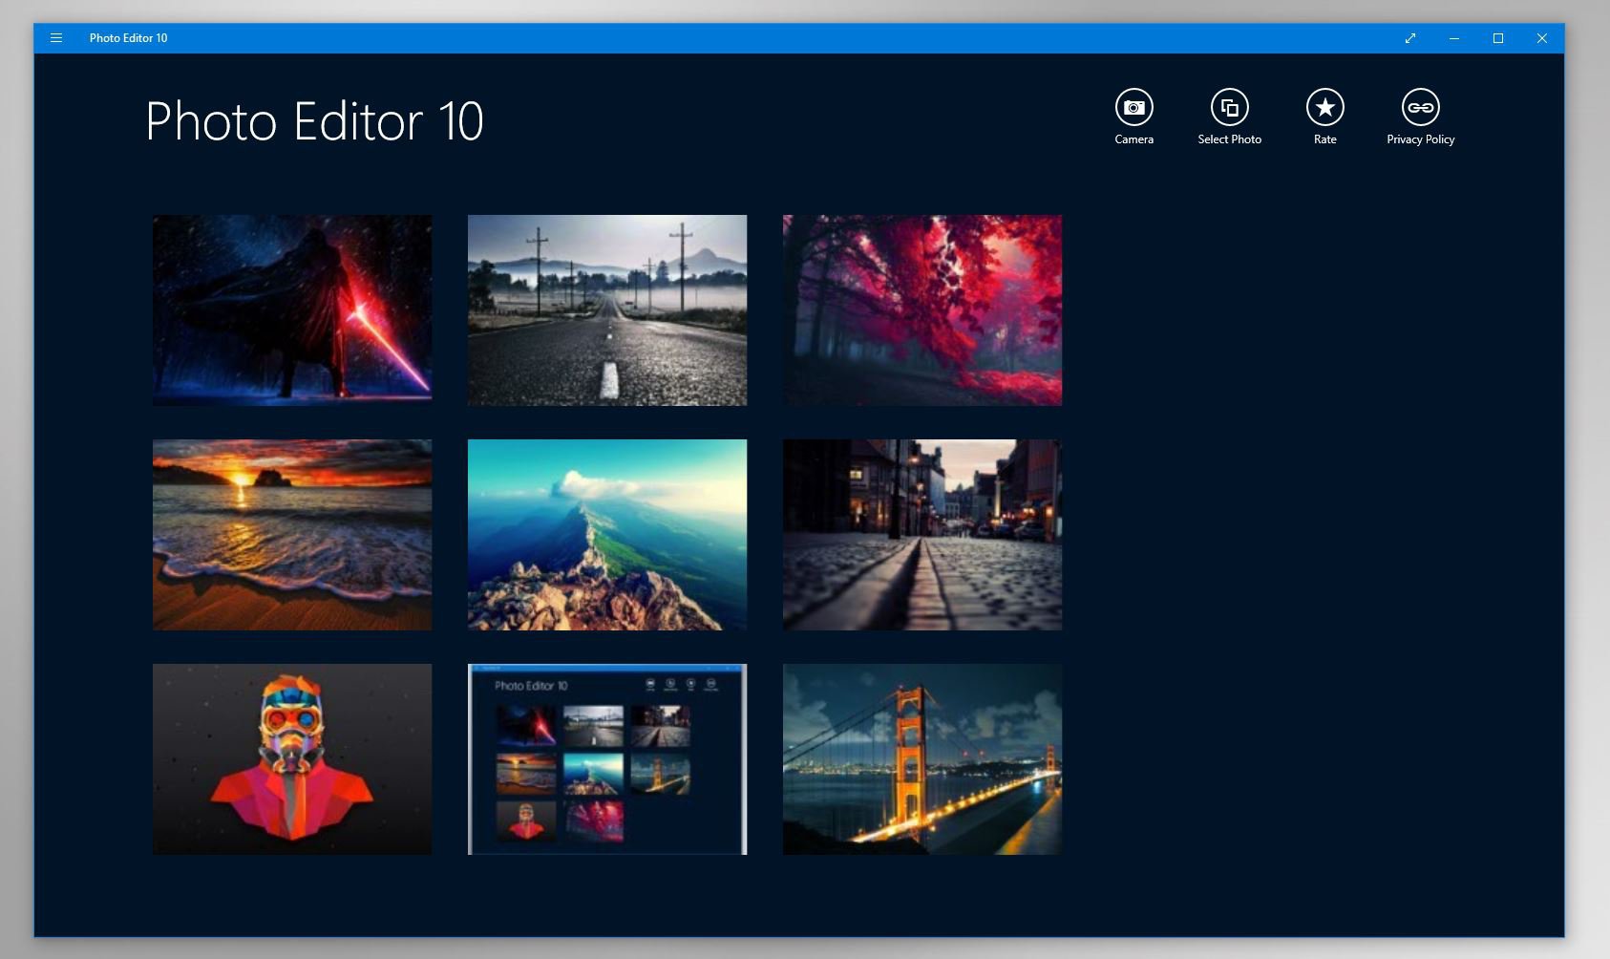This screenshot has width=1610, height=959.
Task: Click the large Photo Editor 10 heading
Action: [x=314, y=121]
